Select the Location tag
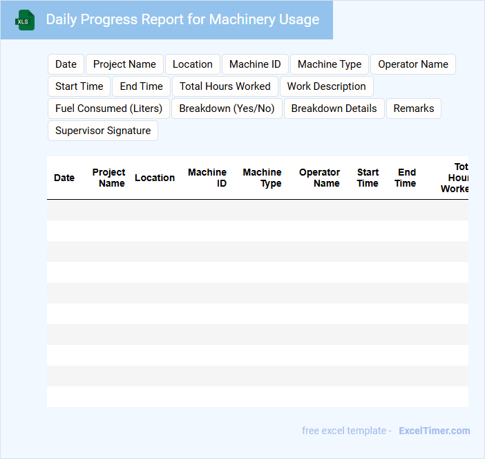The height and width of the screenshot is (459, 485). (192, 64)
